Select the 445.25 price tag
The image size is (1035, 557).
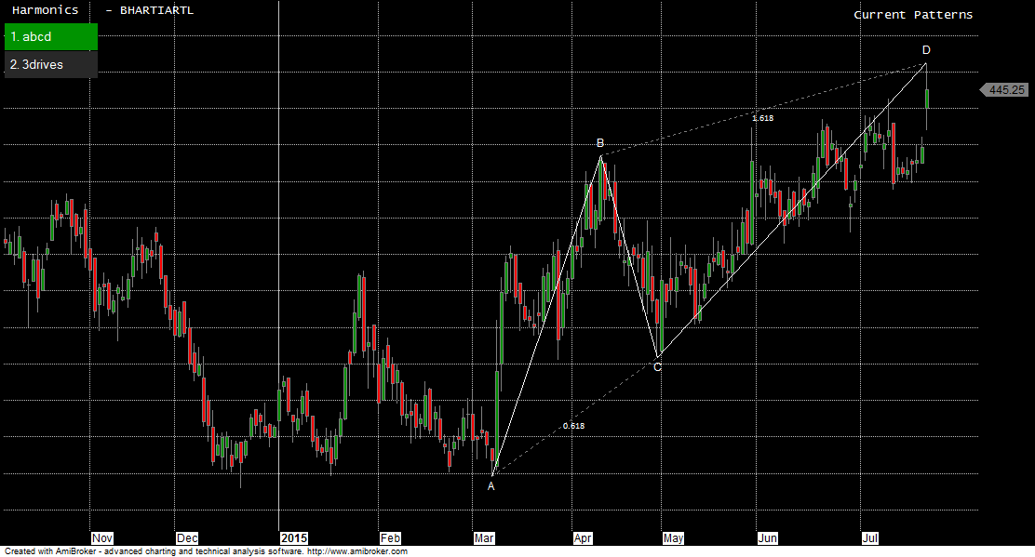tap(1005, 90)
